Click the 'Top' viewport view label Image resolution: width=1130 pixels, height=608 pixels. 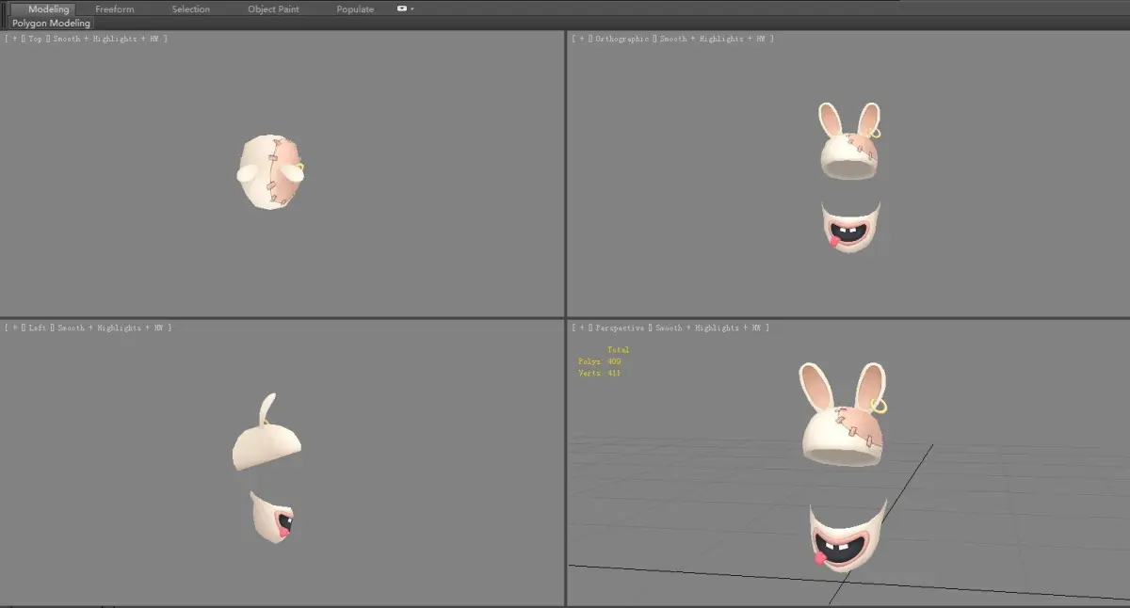point(36,39)
